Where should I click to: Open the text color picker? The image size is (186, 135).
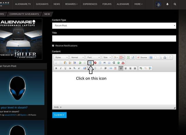[116, 58]
